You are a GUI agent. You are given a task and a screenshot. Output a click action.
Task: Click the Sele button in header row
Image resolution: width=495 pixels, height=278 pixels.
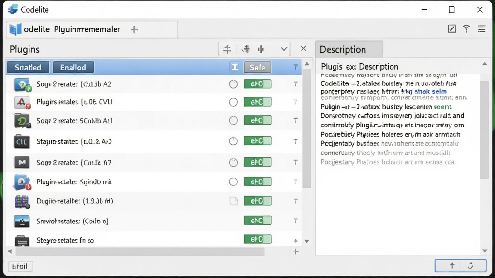257,67
